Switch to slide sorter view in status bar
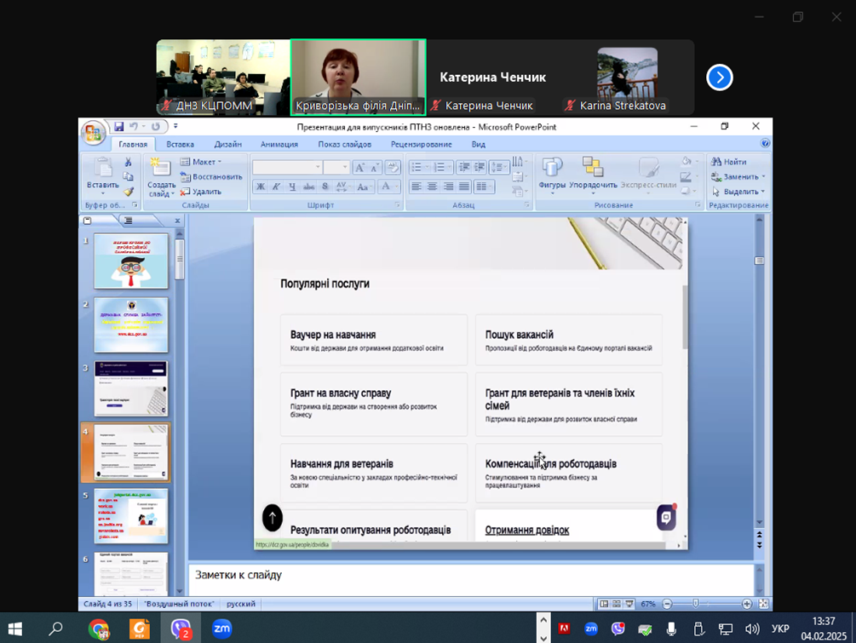 [616, 604]
